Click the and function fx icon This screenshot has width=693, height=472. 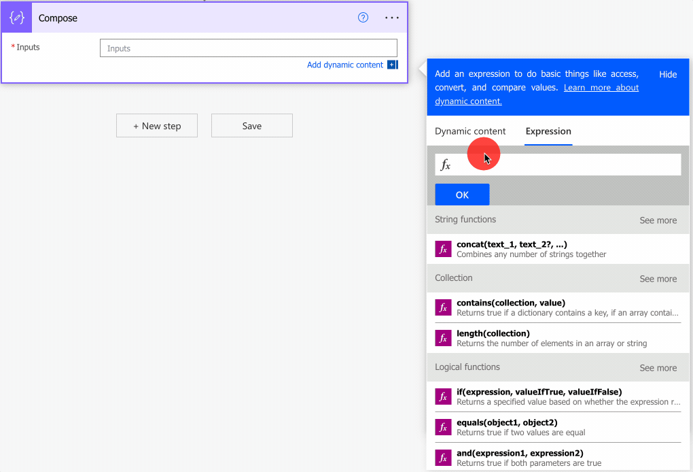[x=443, y=458]
